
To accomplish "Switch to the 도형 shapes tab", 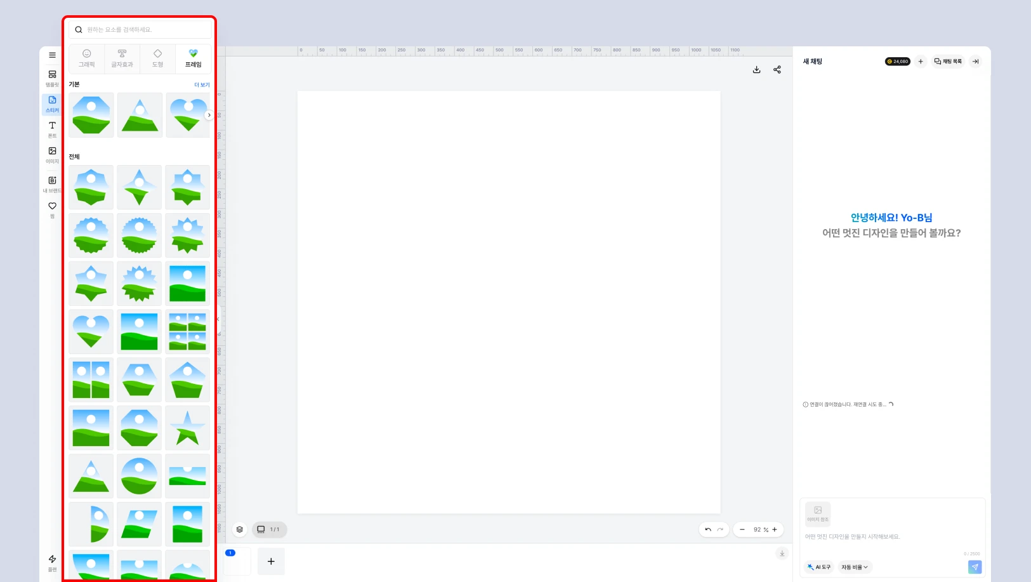I will [x=158, y=58].
